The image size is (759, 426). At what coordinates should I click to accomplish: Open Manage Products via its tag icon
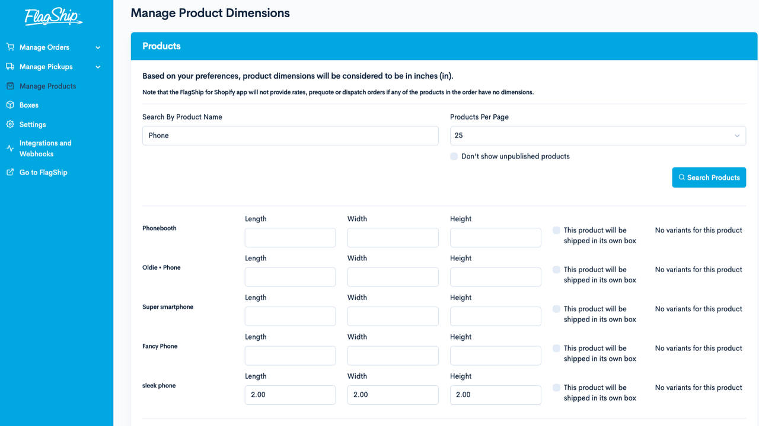coord(9,86)
